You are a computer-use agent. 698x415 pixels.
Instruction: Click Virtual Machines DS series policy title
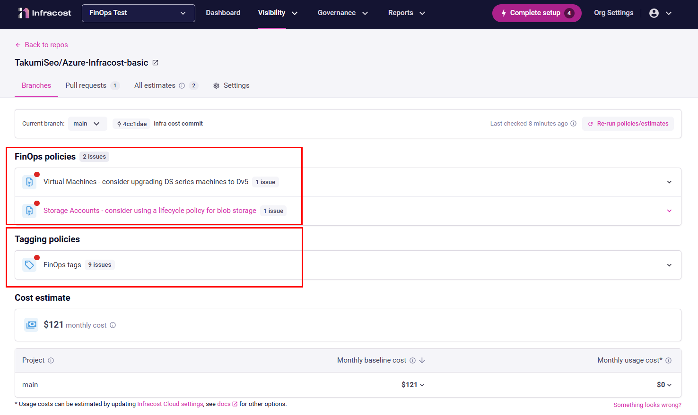tap(146, 182)
